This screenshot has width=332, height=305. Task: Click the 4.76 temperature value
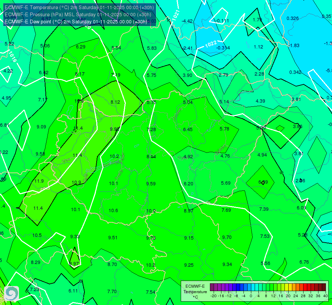[x=225, y=156]
